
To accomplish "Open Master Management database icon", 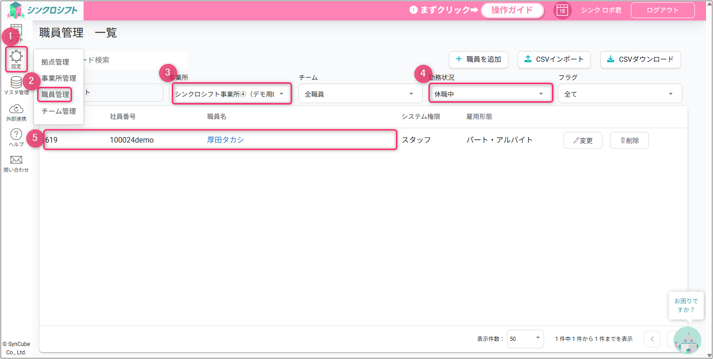I will pos(16,83).
